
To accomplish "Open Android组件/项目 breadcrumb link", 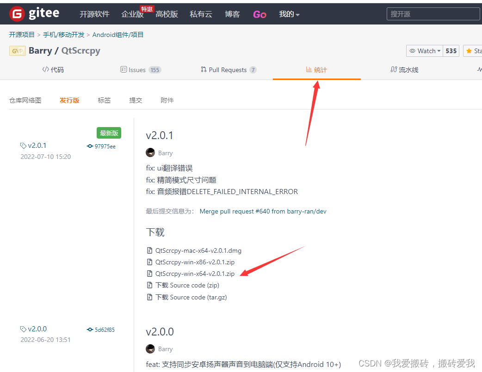I will pyautogui.click(x=118, y=35).
